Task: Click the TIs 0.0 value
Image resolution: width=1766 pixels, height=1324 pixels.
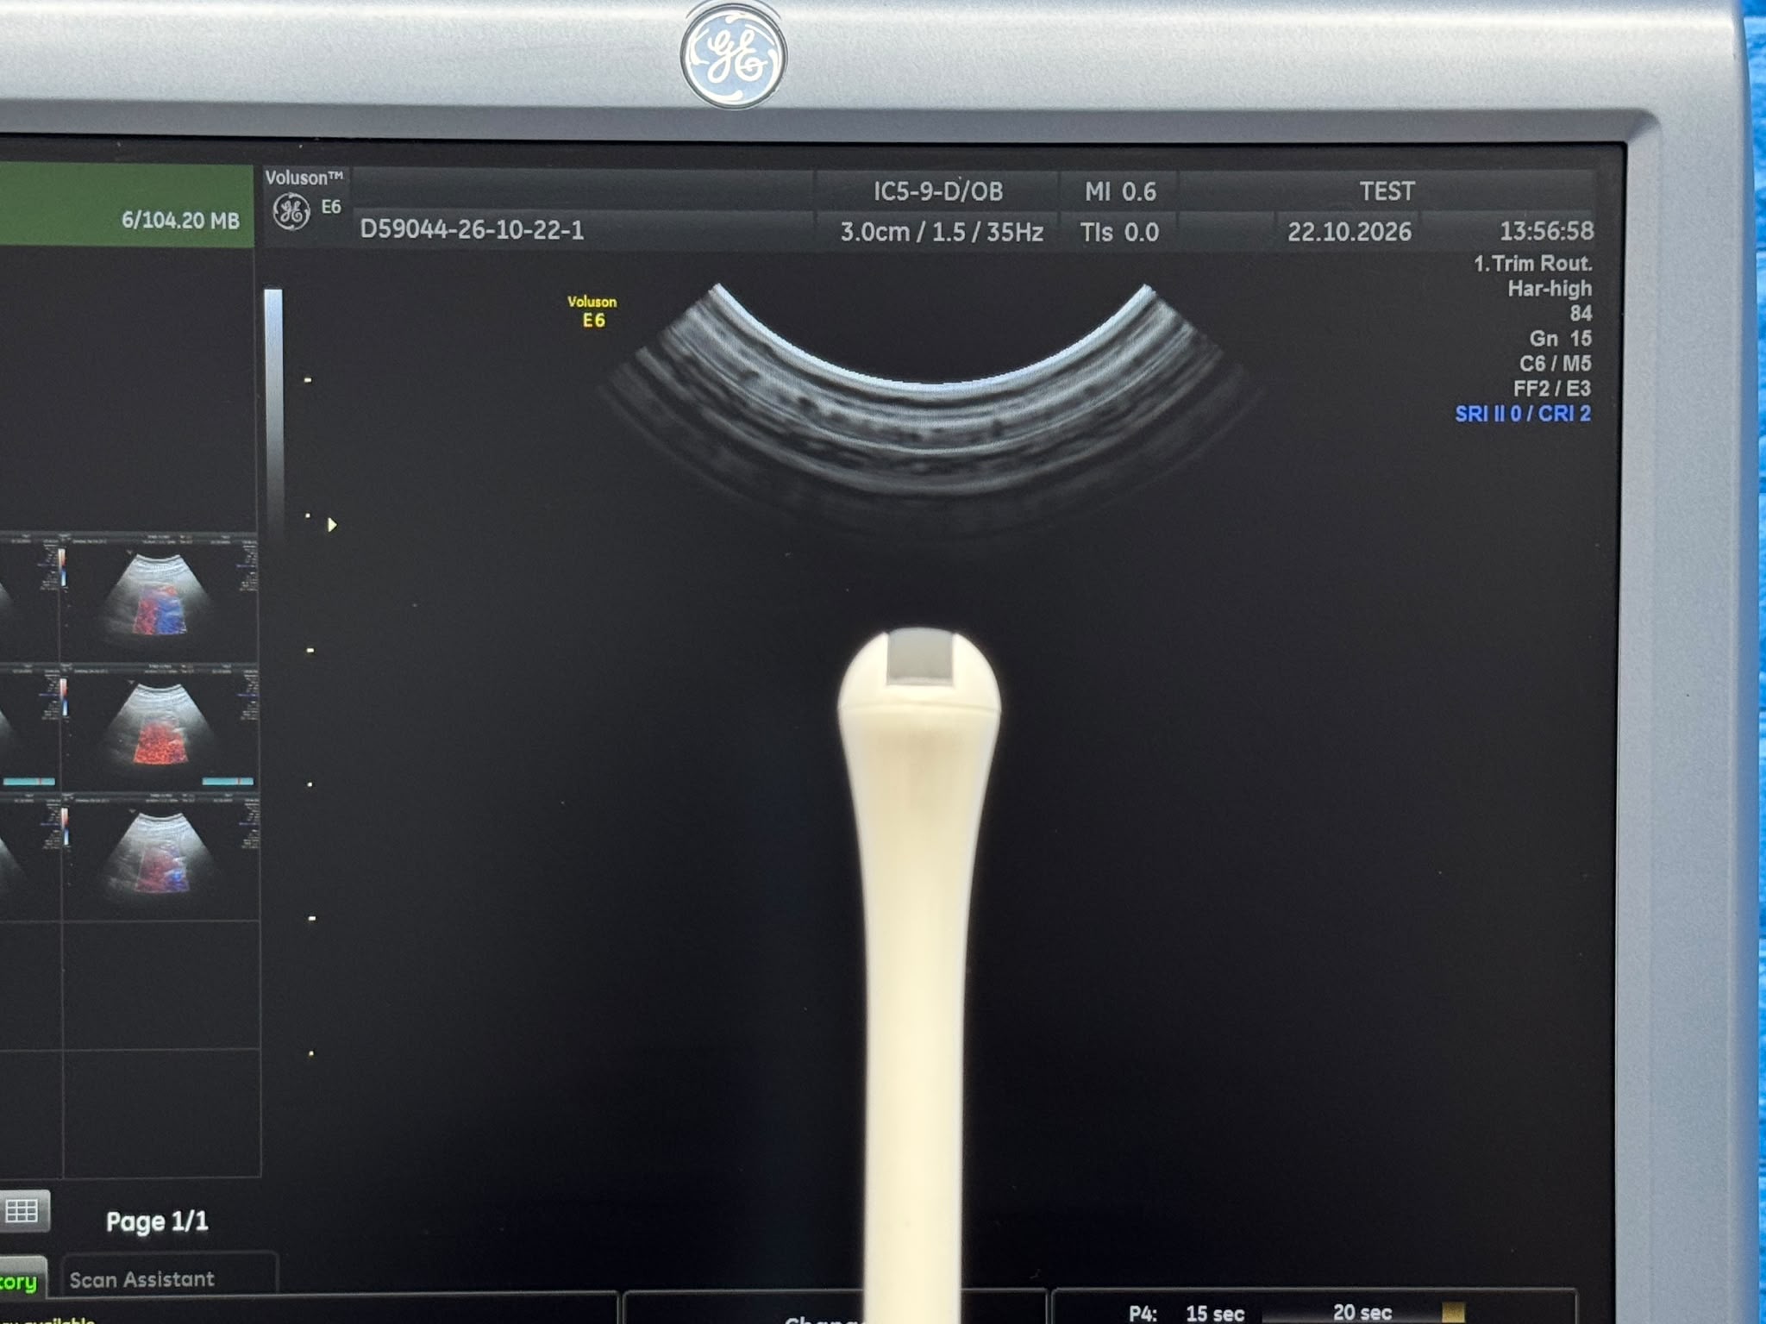Action: click(x=1119, y=232)
